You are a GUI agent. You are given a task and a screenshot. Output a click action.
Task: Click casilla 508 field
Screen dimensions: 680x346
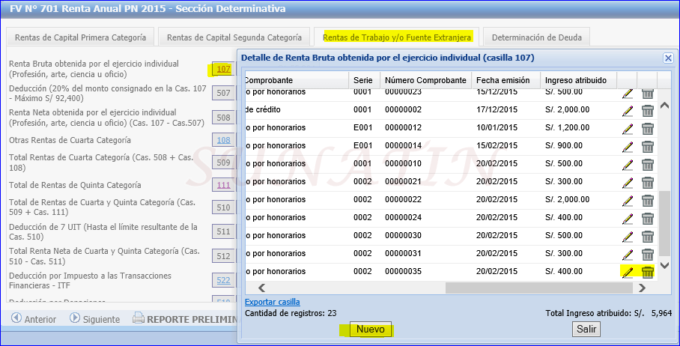(x=223, y=118)
